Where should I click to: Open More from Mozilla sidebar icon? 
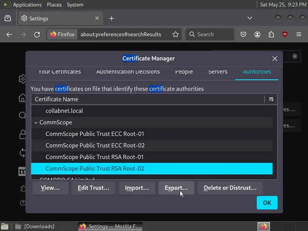22,171
